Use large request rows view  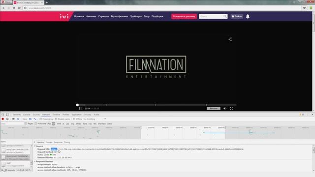[x=31, y=119]
